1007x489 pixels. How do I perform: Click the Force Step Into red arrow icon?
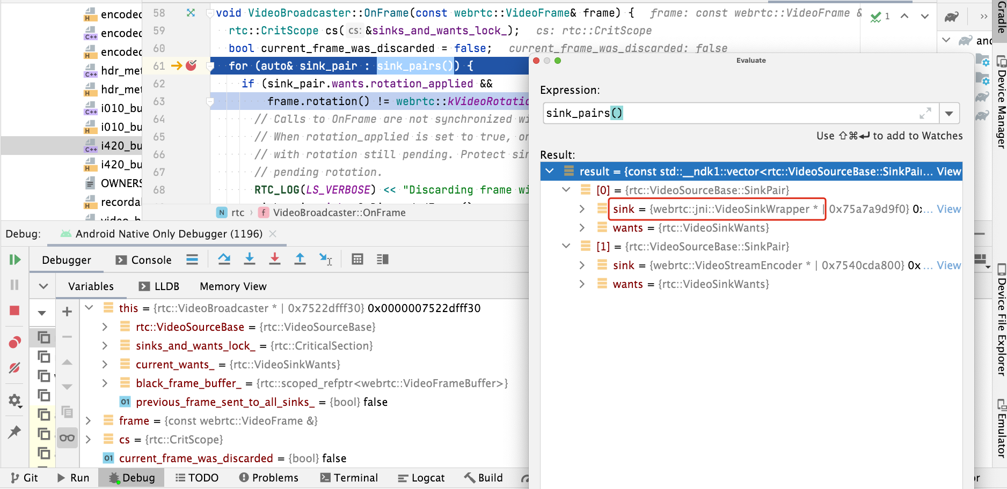[275, 260]
